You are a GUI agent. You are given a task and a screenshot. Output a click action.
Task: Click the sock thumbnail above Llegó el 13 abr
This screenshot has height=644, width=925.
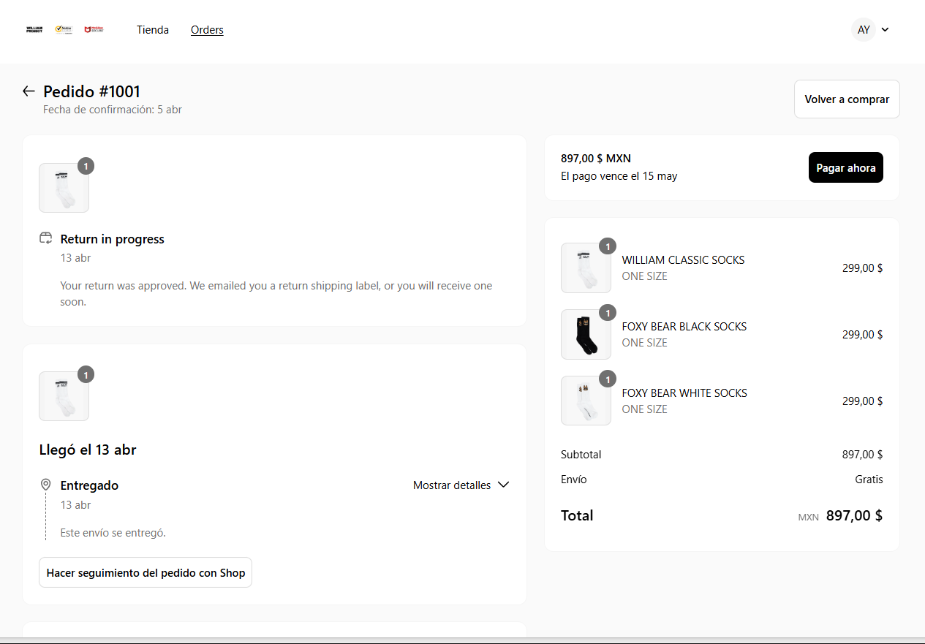64,396
